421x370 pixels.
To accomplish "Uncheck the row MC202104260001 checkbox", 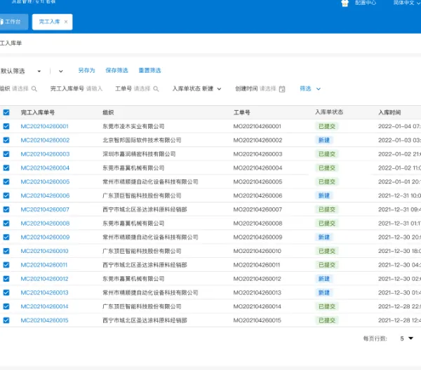I will (x=6, y=126).
